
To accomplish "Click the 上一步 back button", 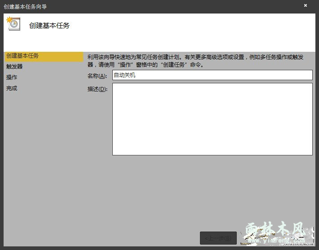I will click(218, 238).
